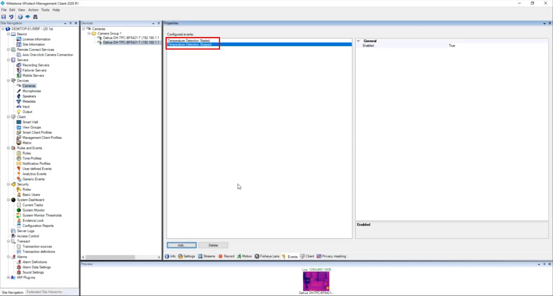Open Site Information in the navigation tree
553x296 pixels.
coord(33,44)
